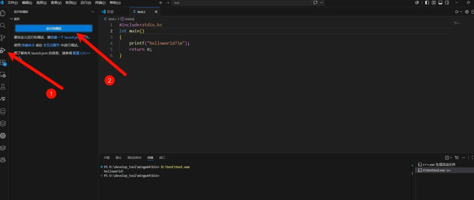Open the 终端(T) menu
The height and width of the screenshot is (200, 474).
point(100,3)
